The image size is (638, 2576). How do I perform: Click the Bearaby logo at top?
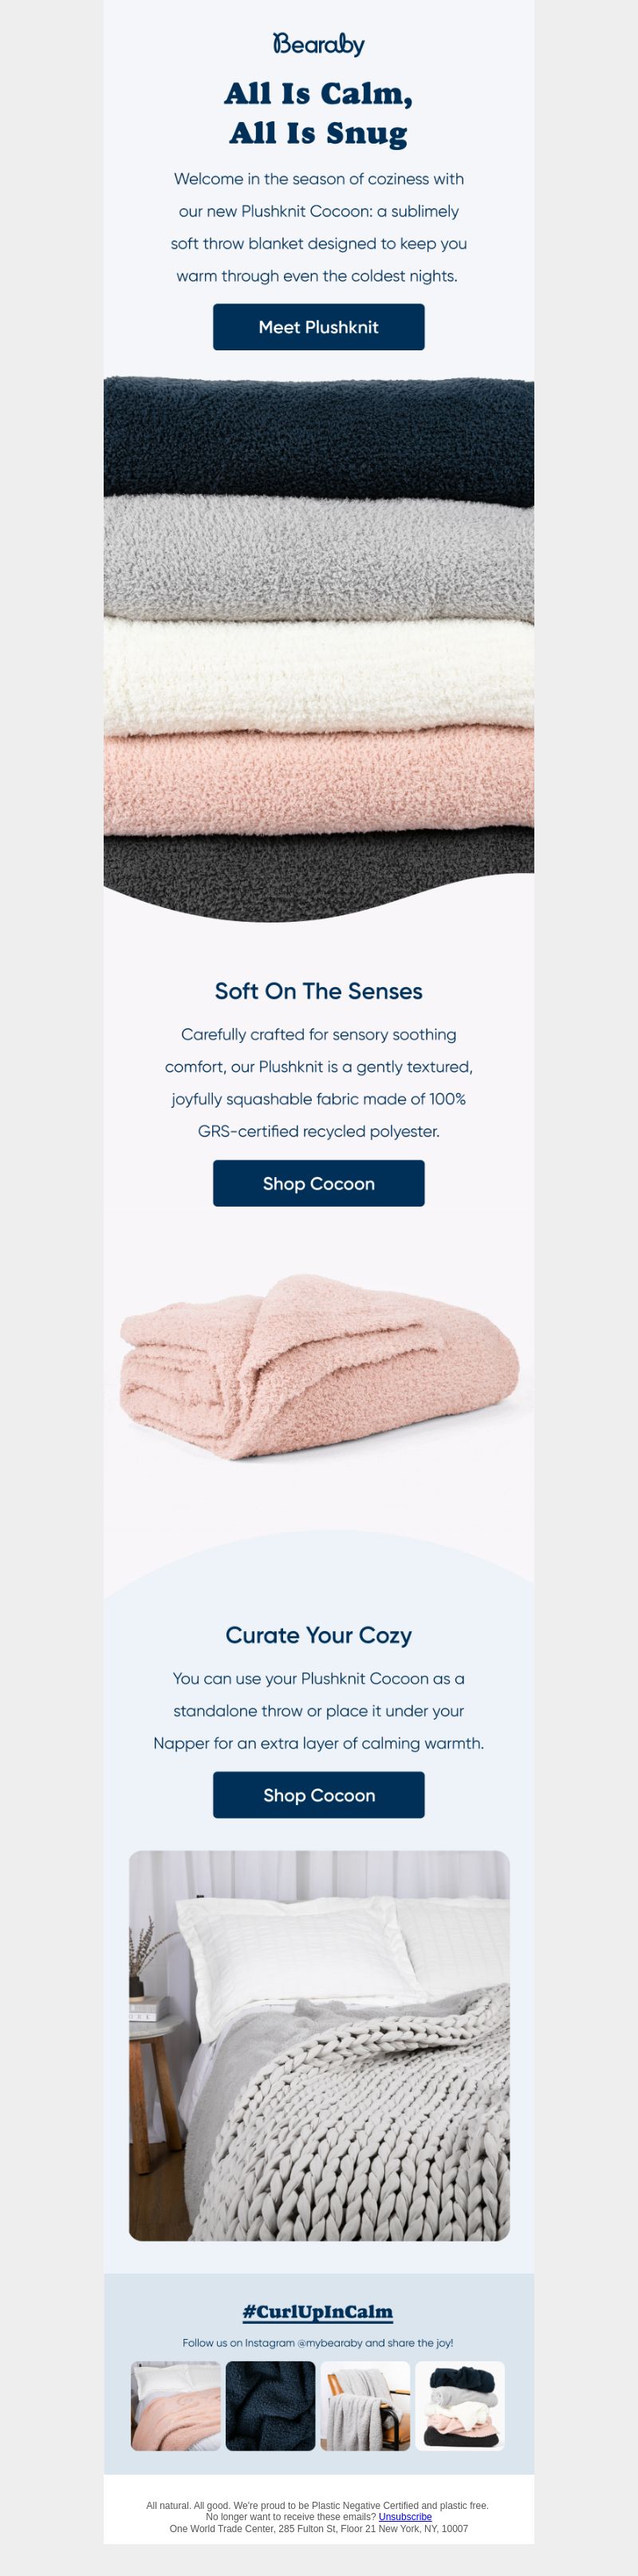(x=319, y=44)
